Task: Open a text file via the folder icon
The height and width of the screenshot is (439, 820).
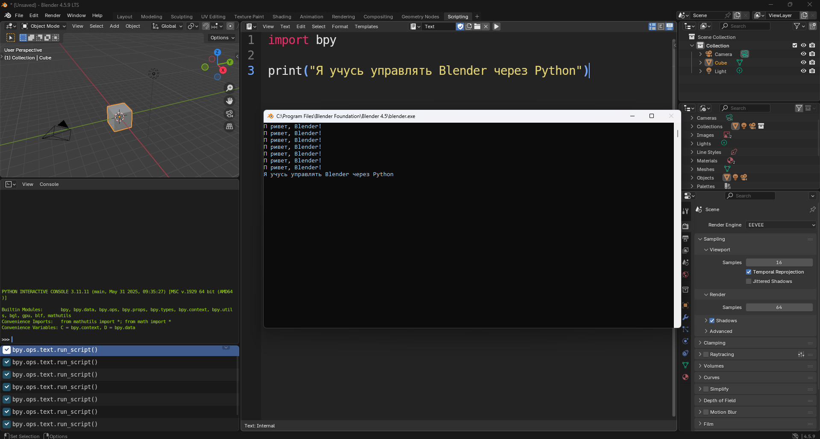Action: (x=477, y=27)
